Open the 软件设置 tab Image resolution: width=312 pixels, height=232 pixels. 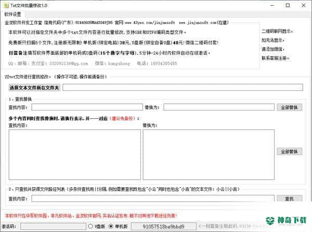click(12, 15)
